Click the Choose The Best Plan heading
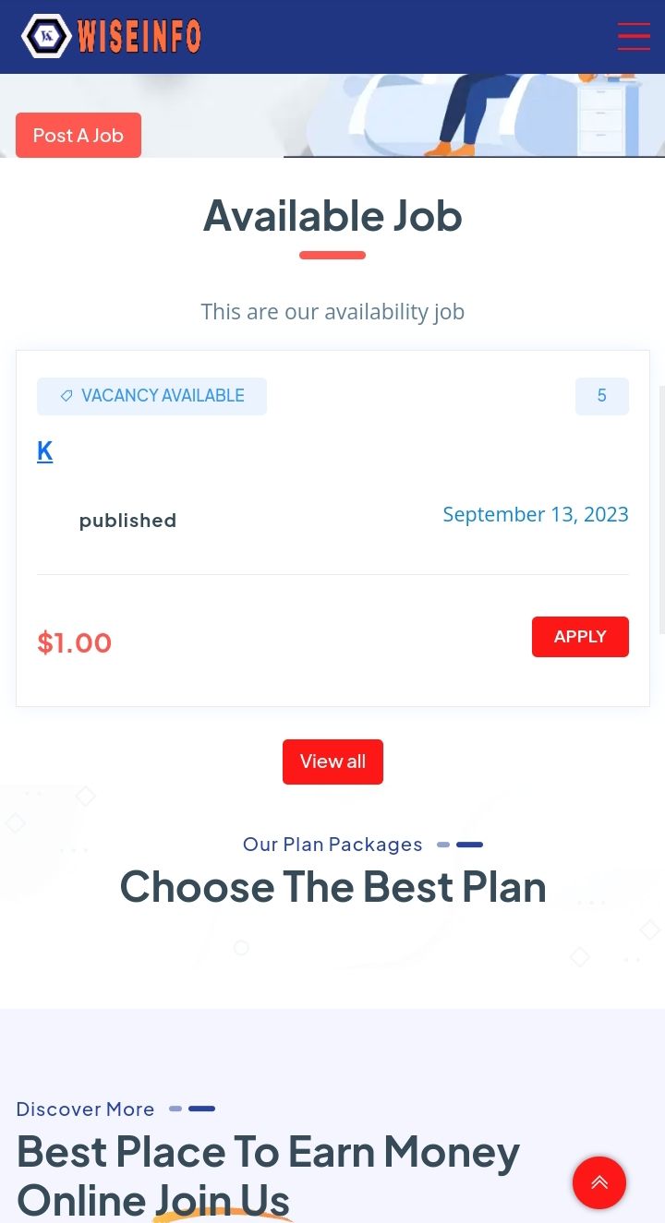This screenshot has width=665, height=1223. [332, 887]
